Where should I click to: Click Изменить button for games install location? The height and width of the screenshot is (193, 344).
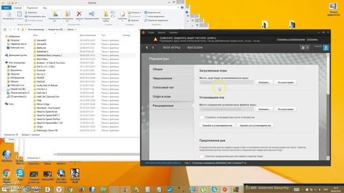[x=264, y=83]
